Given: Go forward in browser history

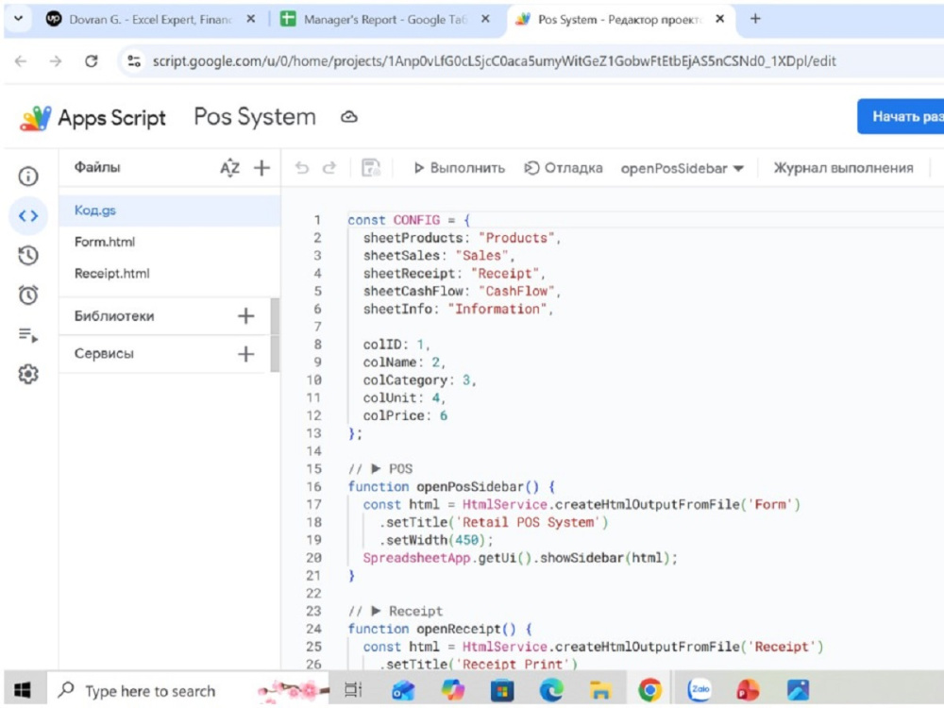Looking at the screenshot, I should tap(56, 60).
